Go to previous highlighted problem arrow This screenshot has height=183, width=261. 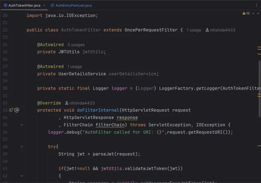253,13
